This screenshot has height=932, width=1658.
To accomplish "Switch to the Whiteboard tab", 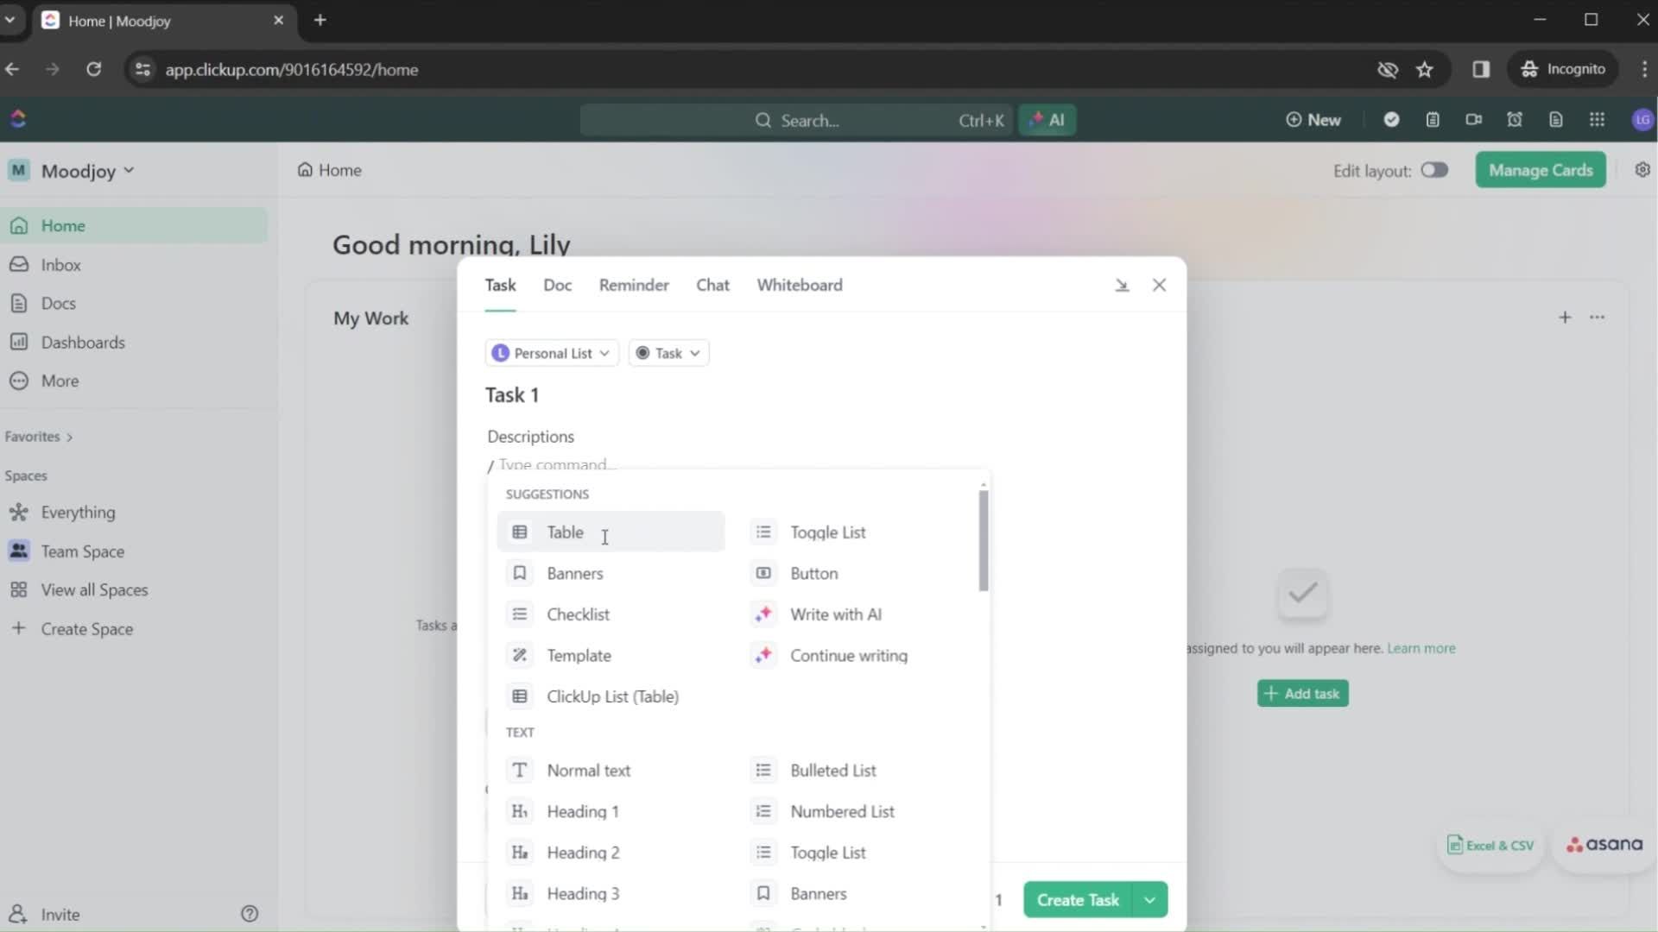I will 800,285.
